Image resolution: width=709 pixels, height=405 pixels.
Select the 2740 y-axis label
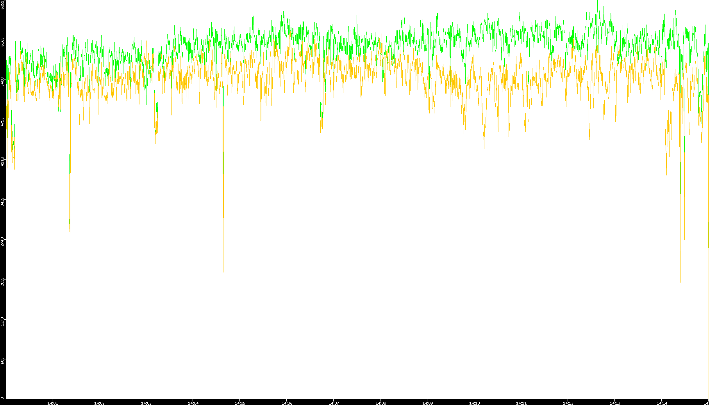2,242
